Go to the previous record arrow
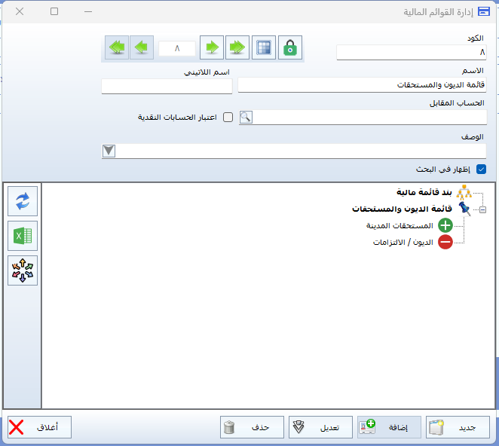This screenshot has width=499, height=446. (x=142, y=47)
